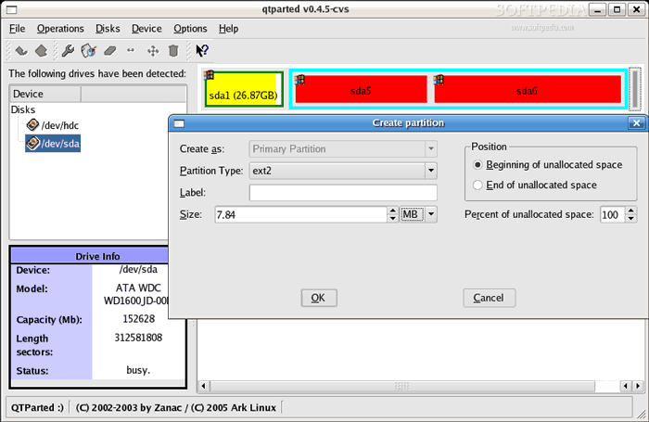Click the Move partition cross-arrows icon

click(x=153, y=51)
